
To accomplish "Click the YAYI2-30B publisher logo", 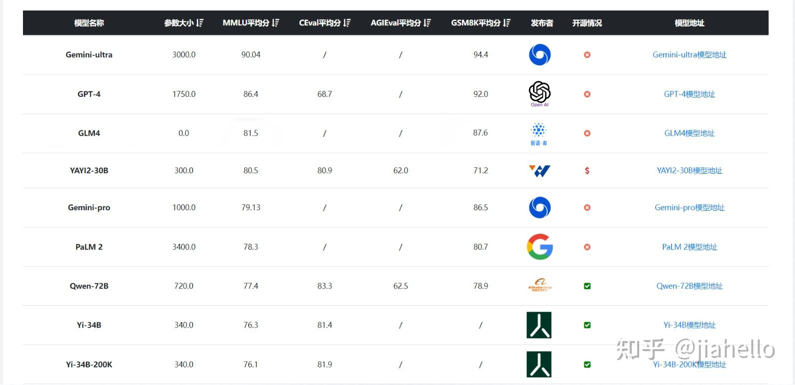I will coord(539,171).
